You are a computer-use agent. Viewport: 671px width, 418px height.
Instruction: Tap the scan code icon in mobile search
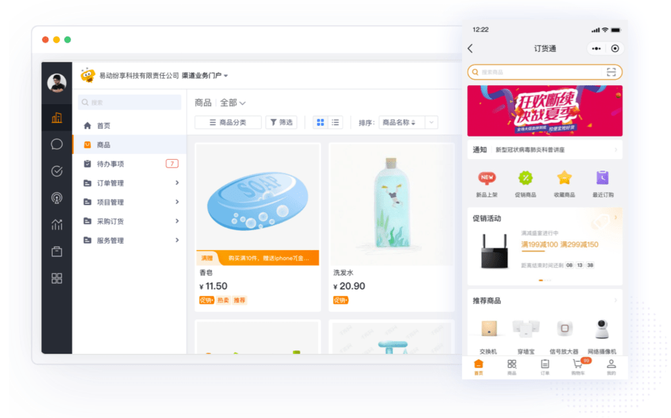tap(611, 72)
